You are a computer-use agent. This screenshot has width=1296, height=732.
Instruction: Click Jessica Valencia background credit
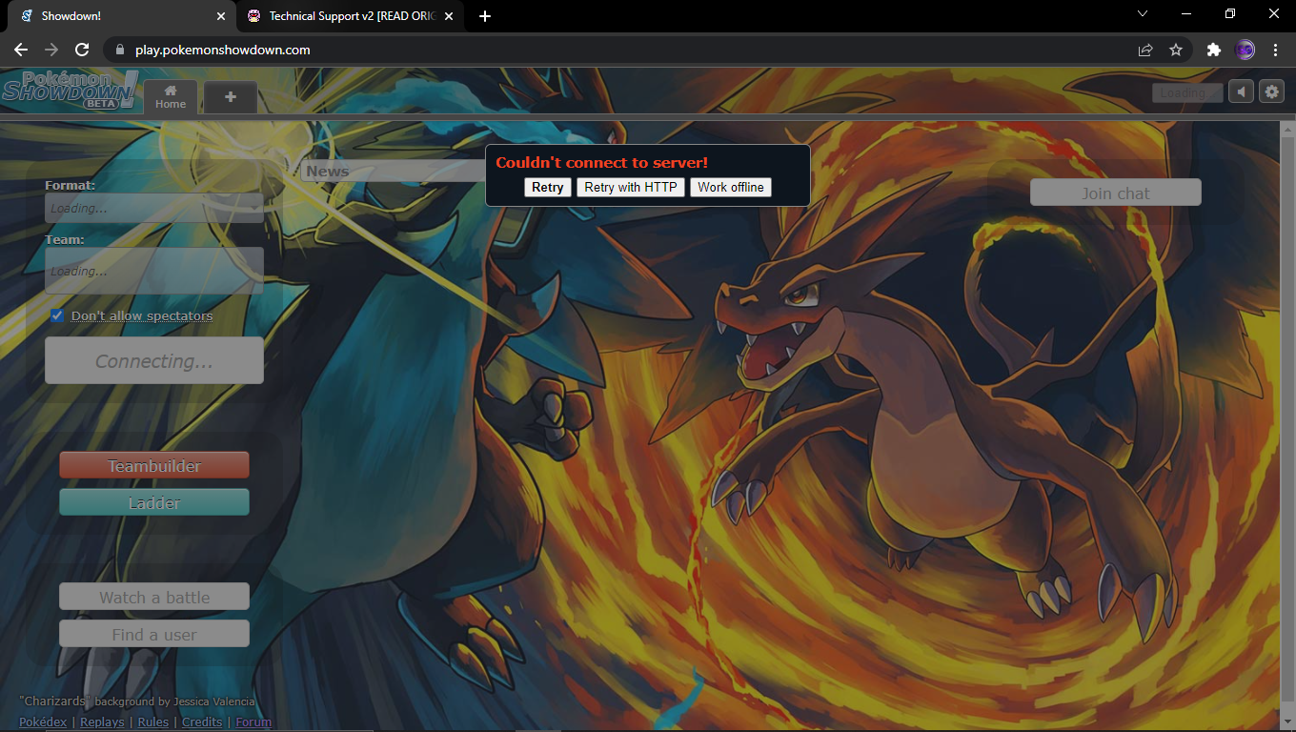[x=214, y=701]
